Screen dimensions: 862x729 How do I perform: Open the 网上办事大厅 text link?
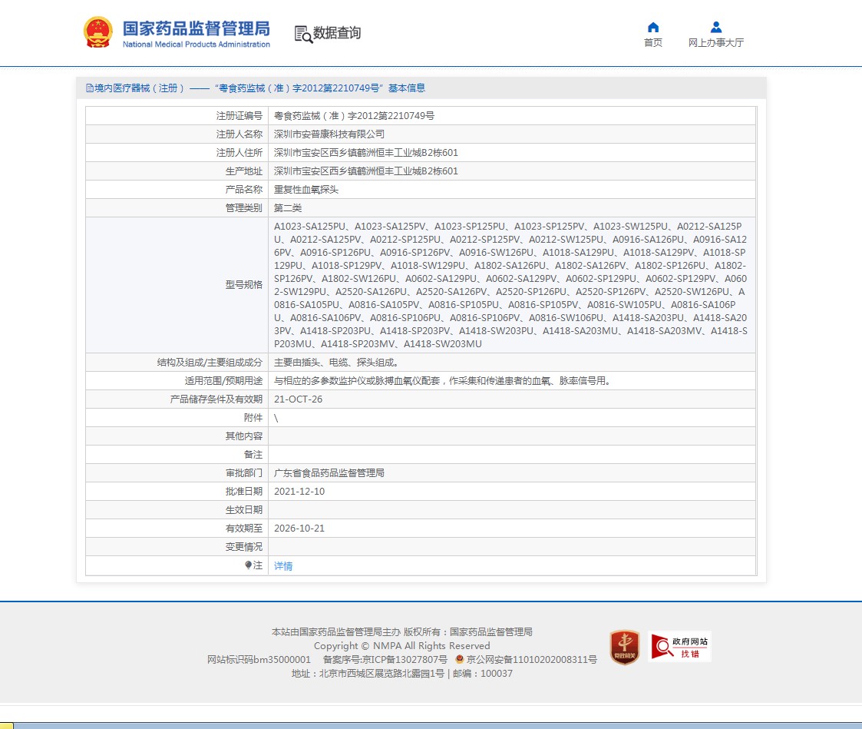[715, 43]
